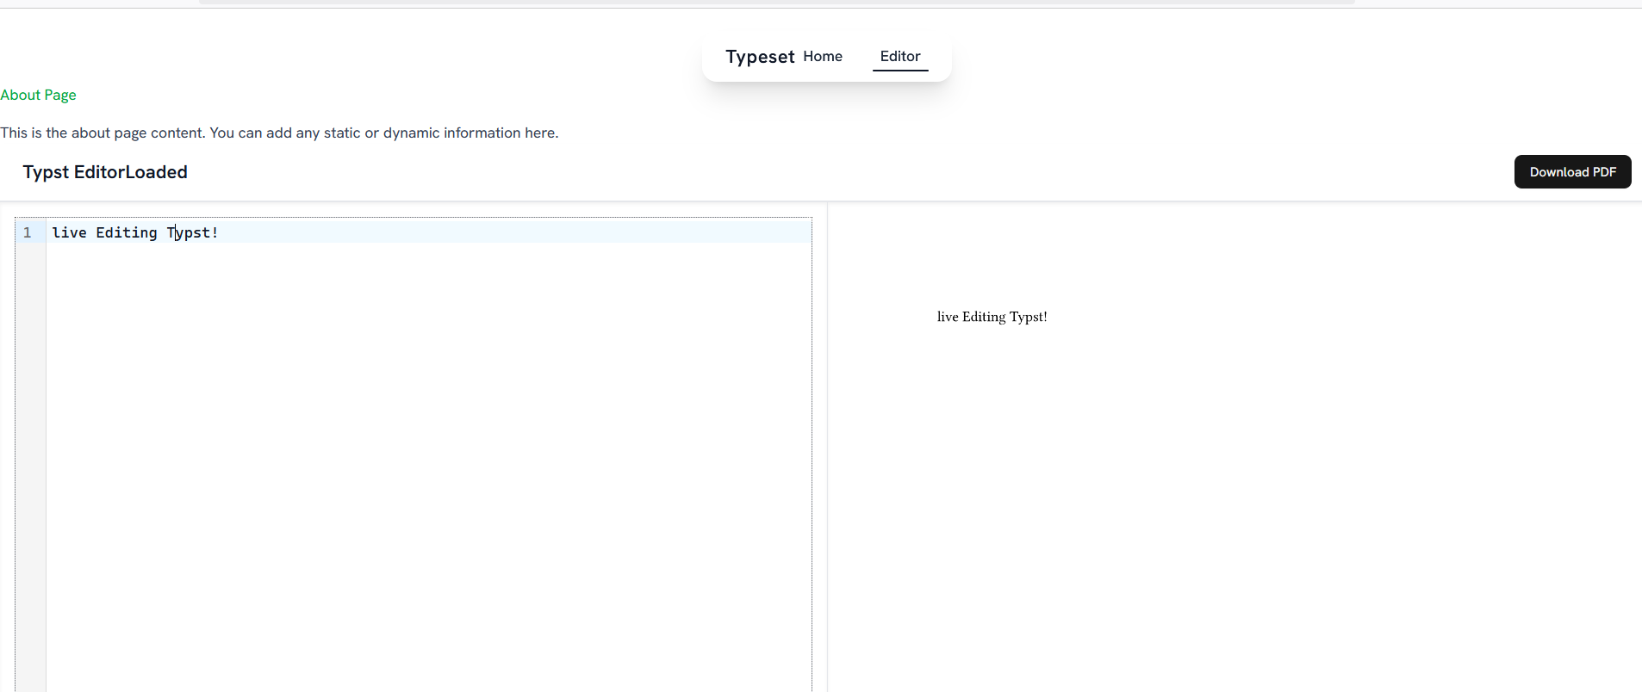Click "Typst!" in the code editor line
Image resolution: width=1642 pixels, height=692 pixels.
[193, 232]
